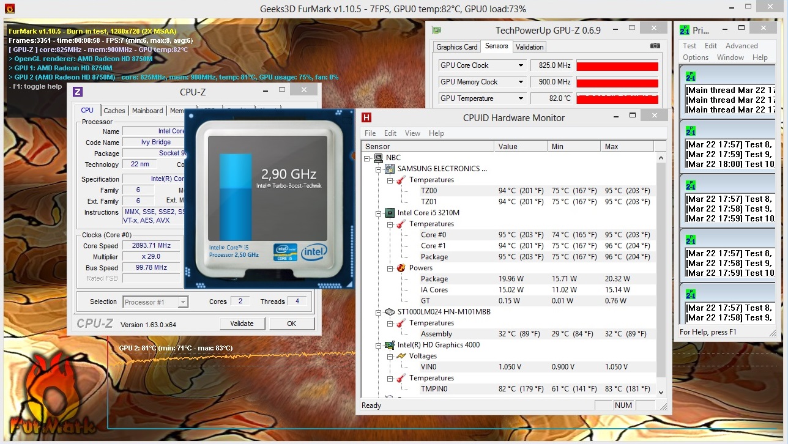Click the thermometer icon under Samsung Electronics
Screen dimensions: 788x444
pos(401,180)
